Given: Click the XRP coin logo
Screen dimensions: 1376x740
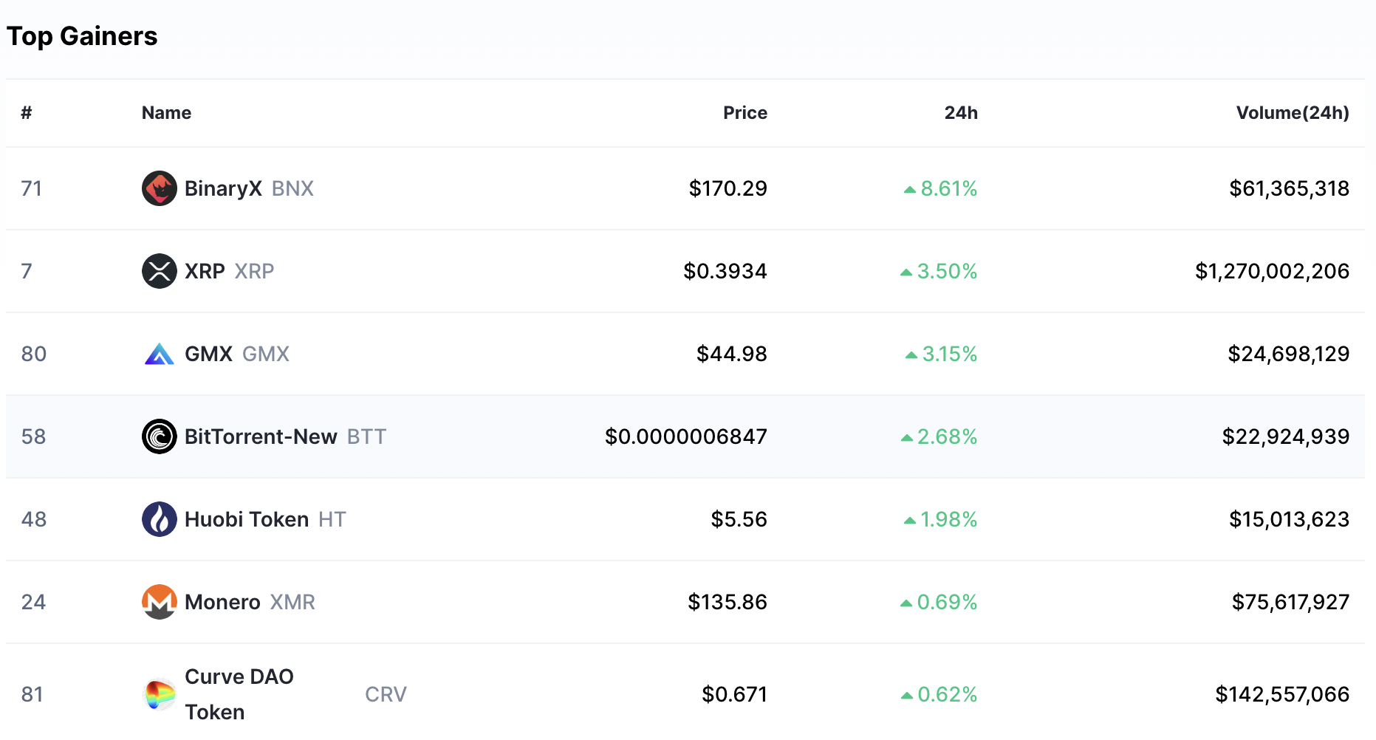Looking at the screenshot, I should tap(159, 271).
